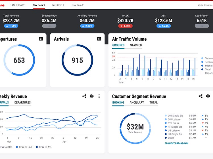The image size is (213, 159).
Task: Click the OW Single Biz legend swatch
Action: pos(166,116)
